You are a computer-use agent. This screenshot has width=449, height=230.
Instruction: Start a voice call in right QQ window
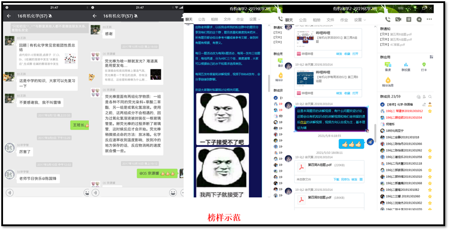(387, 19)
